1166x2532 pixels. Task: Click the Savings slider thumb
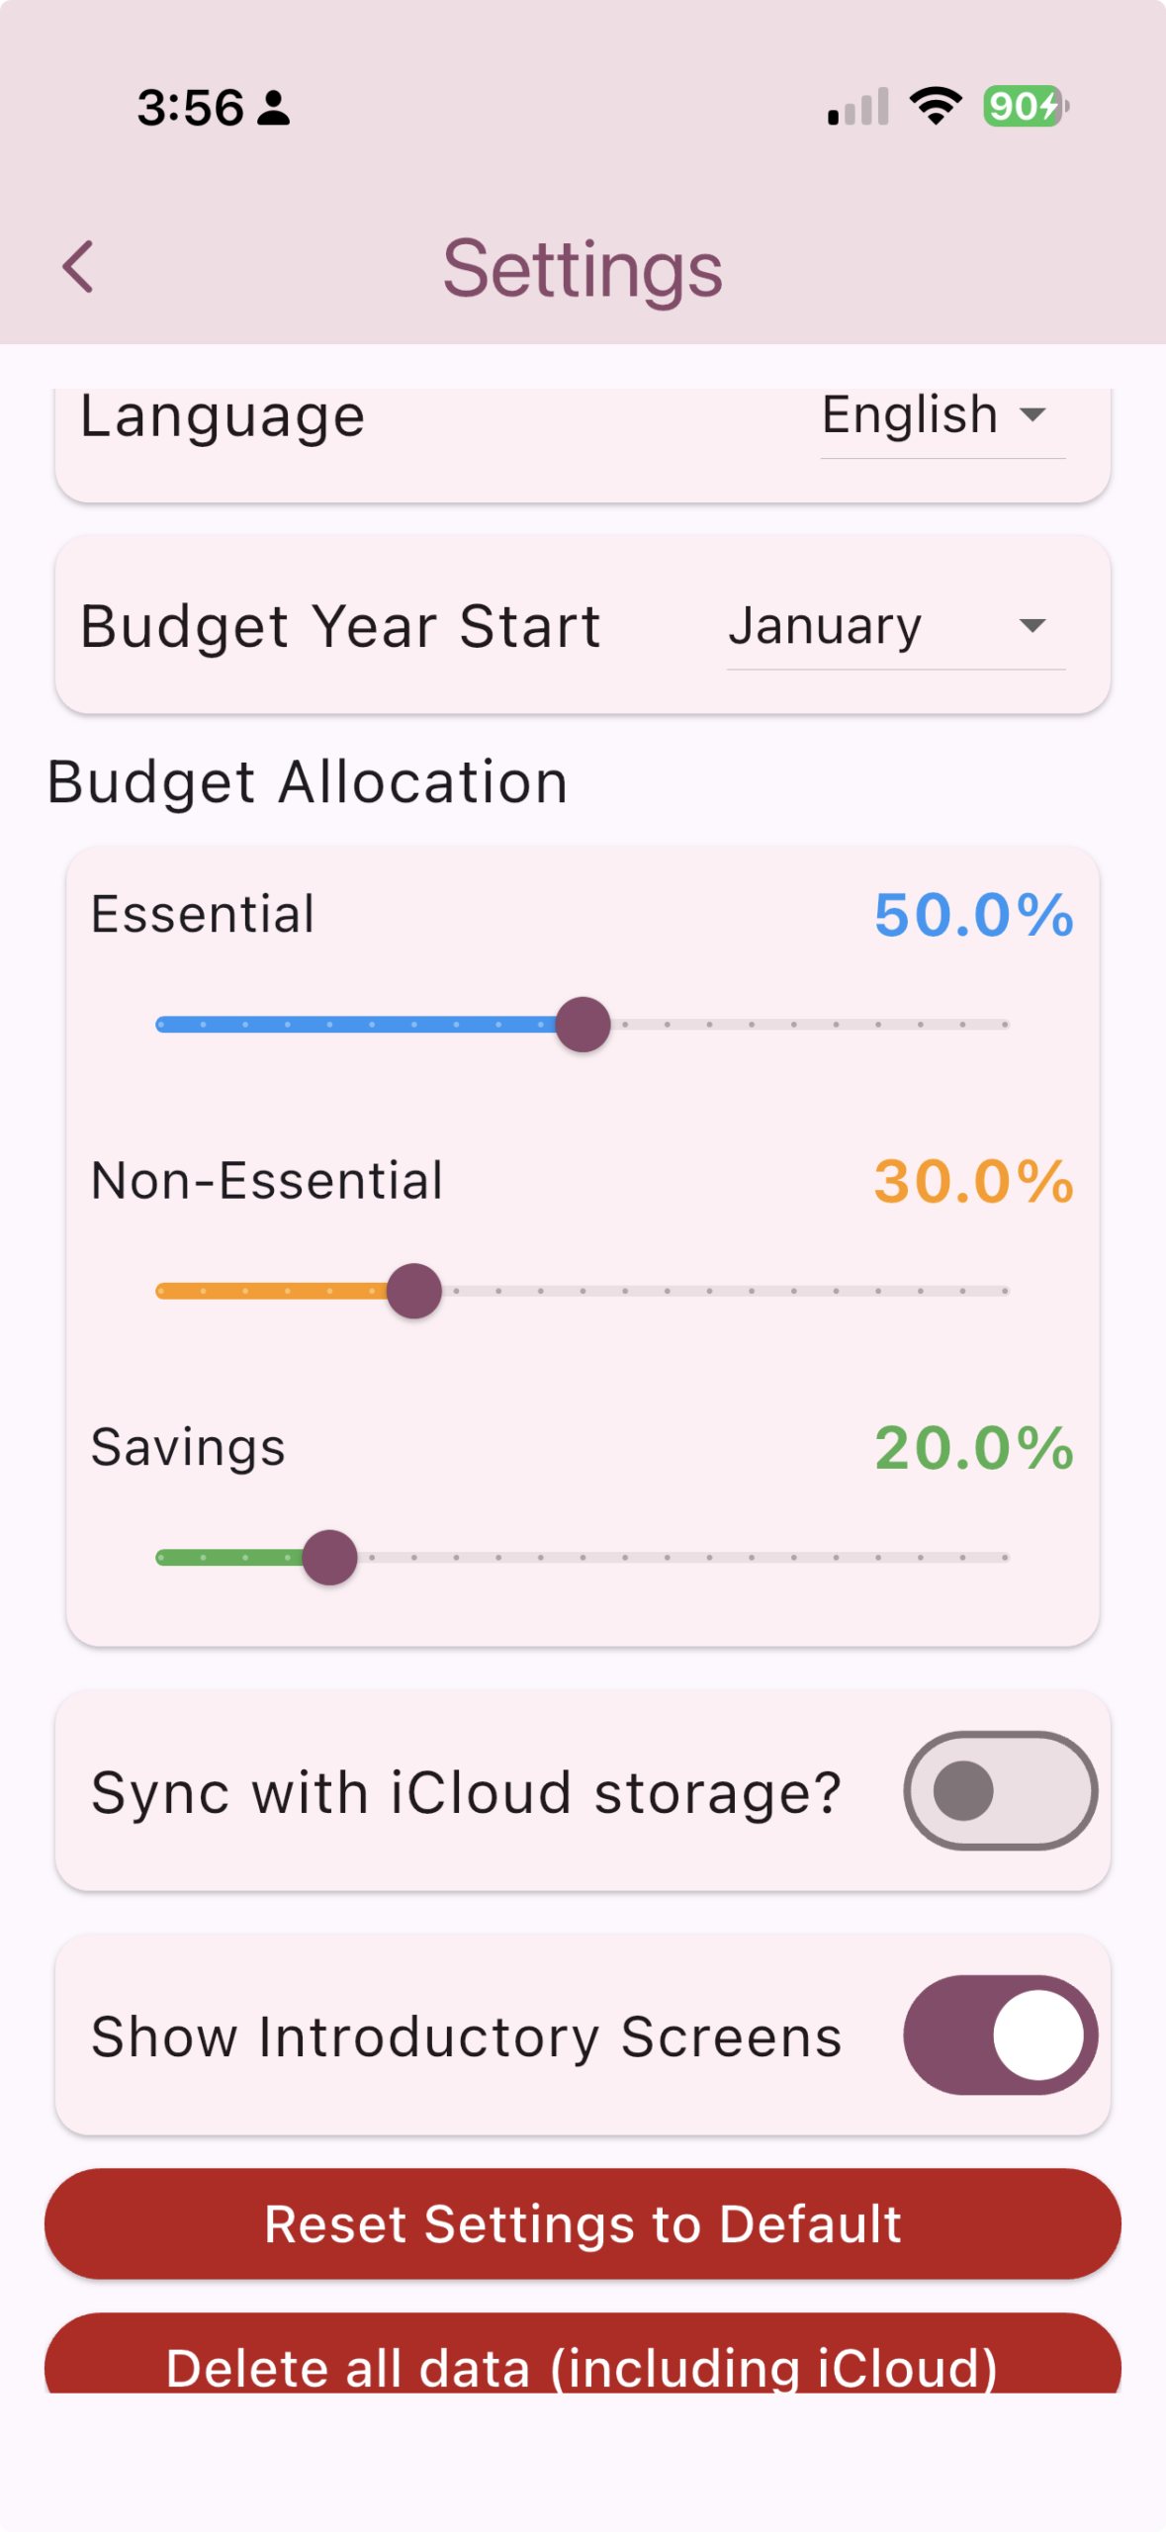pyautogui.click(x=330, y=1558)
